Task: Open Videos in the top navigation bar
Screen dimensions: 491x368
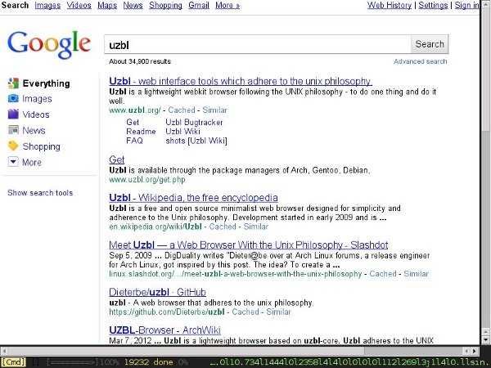Action: pos(79,6)
